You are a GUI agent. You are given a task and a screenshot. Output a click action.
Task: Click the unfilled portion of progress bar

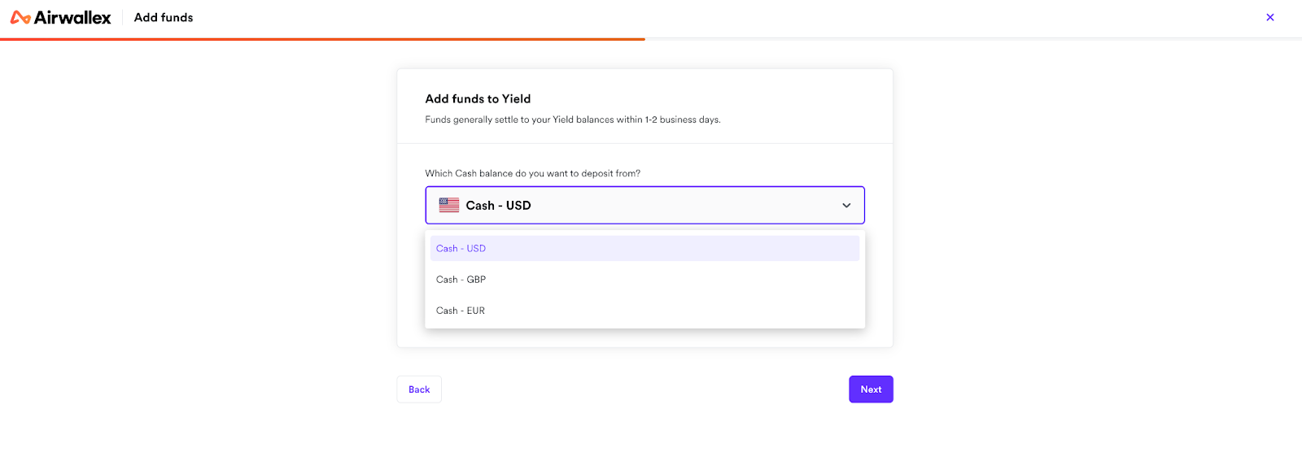(x=973, y=39)
